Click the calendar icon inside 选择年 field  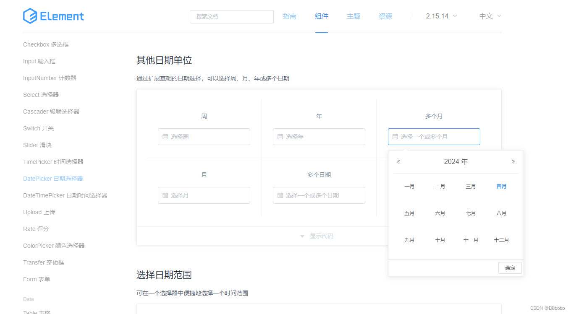(279, 136)
